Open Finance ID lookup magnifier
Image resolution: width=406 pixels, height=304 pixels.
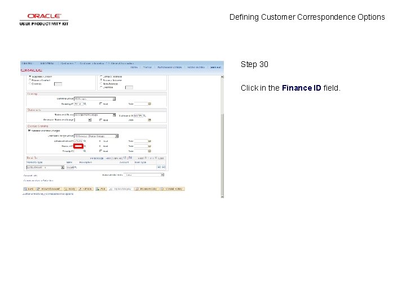(x=85, y=146)
